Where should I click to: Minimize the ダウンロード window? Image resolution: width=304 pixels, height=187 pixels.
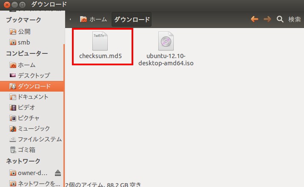15,4
